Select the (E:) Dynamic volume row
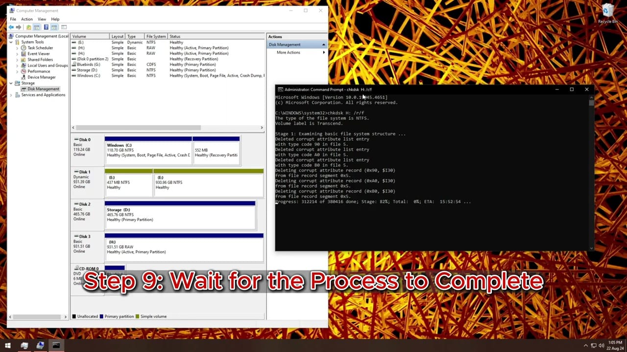This screenshot has width=627, height=352. coord(168,43)
